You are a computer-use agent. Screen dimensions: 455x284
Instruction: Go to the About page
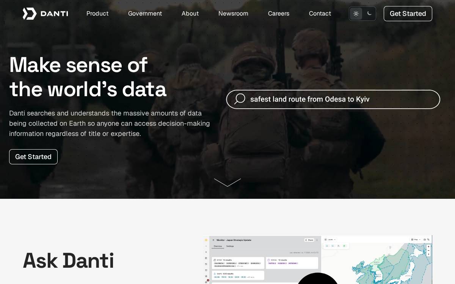pyautogui.click(x=190, y=14)
